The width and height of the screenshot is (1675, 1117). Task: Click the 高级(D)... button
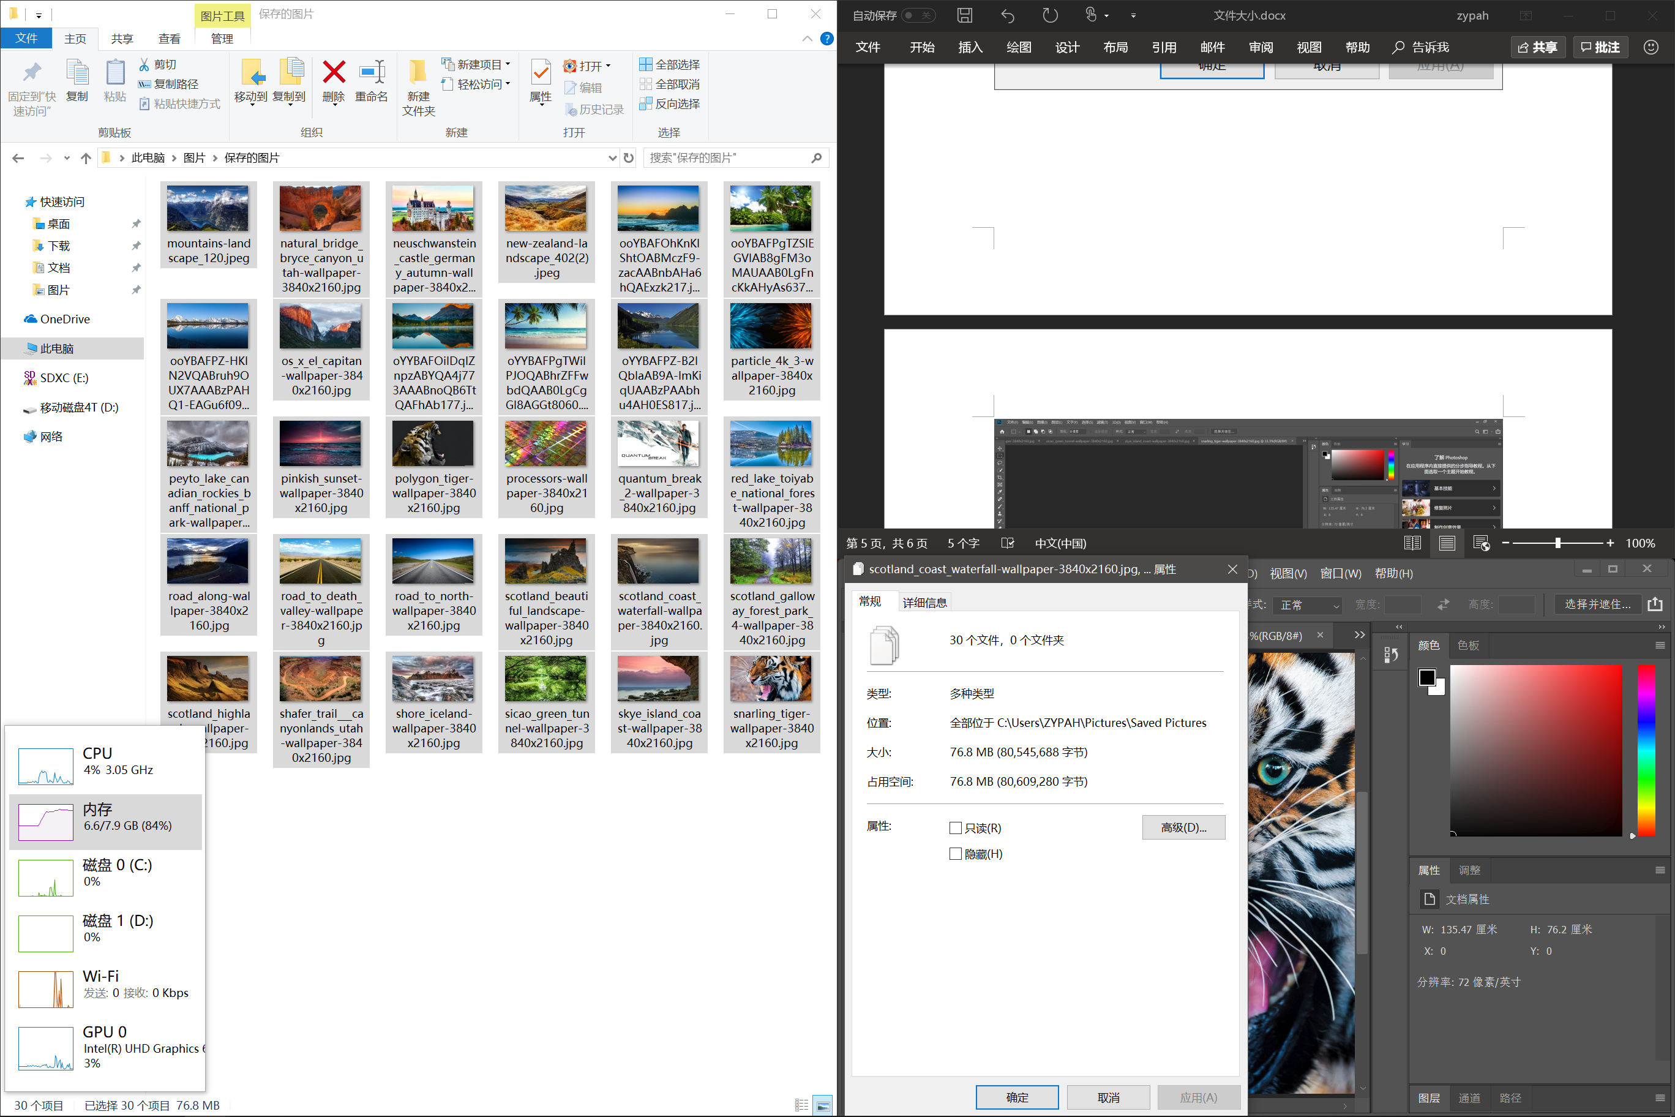1183,827
